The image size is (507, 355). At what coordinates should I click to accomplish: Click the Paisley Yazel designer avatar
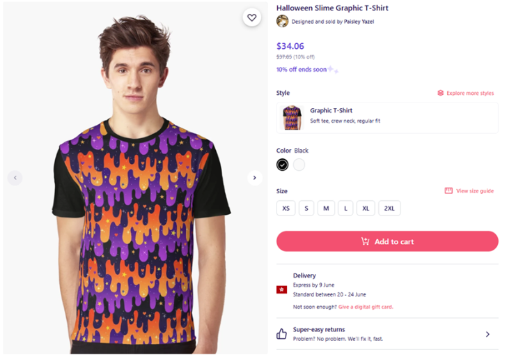coord(282,22)
